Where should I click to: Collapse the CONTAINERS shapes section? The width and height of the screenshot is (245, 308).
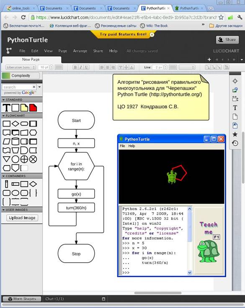pos(3,176)
